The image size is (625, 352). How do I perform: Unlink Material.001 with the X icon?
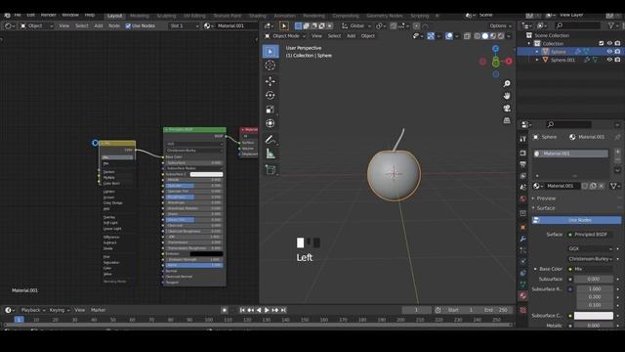(x=602, y=186)
